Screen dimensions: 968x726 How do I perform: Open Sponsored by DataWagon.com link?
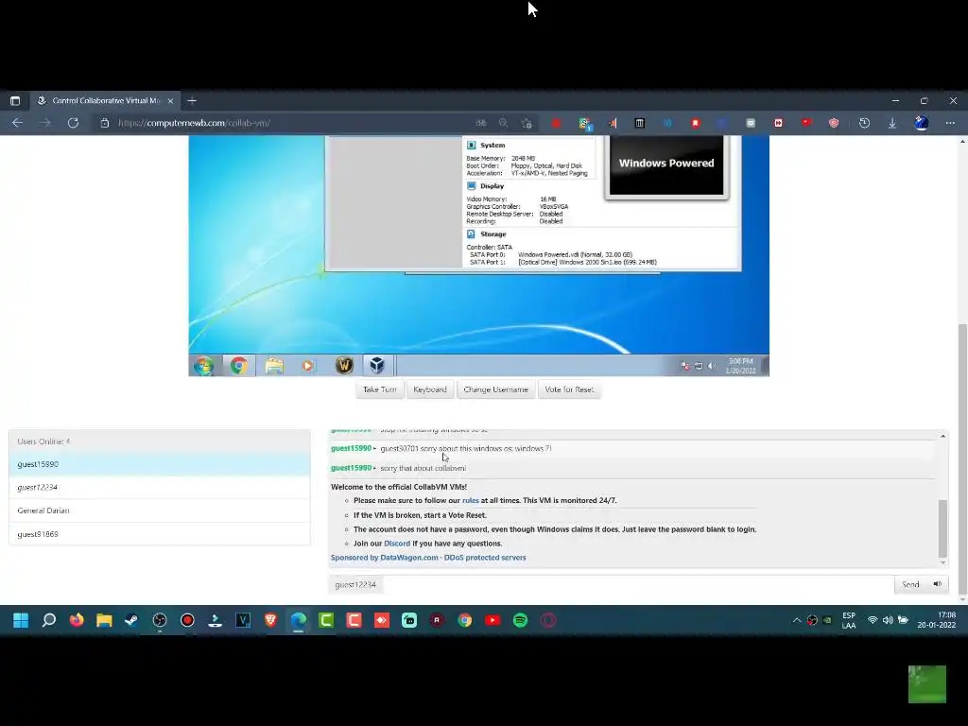point(428,558)
